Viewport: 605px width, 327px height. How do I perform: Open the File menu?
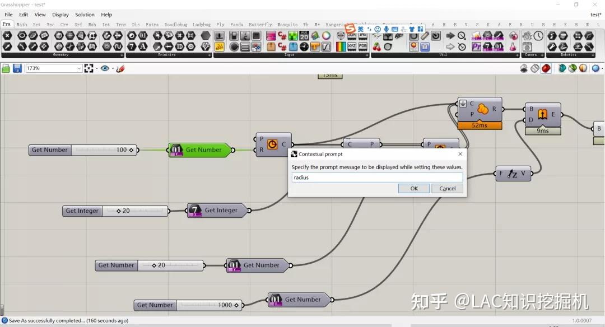tap(8, 15)
